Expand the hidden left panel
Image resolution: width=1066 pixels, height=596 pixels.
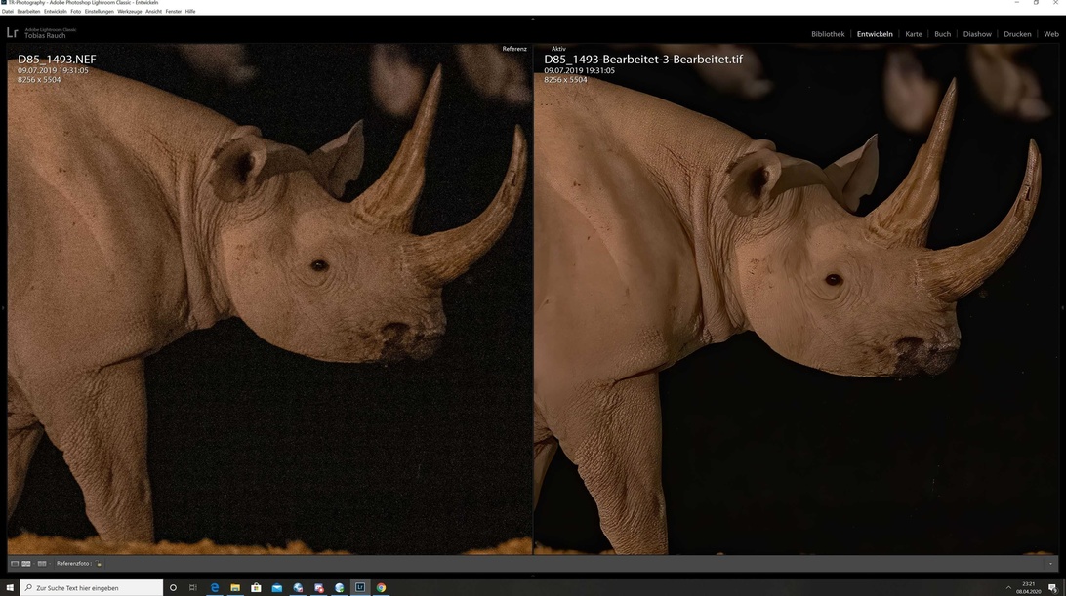pyautogui.click(x=3, y=307)
